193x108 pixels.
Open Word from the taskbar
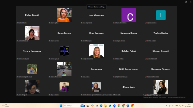coord(128,106)
